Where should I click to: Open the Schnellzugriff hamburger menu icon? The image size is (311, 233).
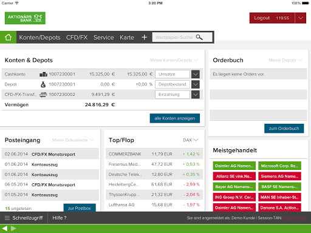pos(7,218)
